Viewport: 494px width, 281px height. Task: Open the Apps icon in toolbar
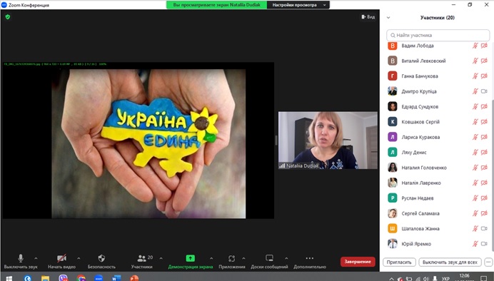231,258
